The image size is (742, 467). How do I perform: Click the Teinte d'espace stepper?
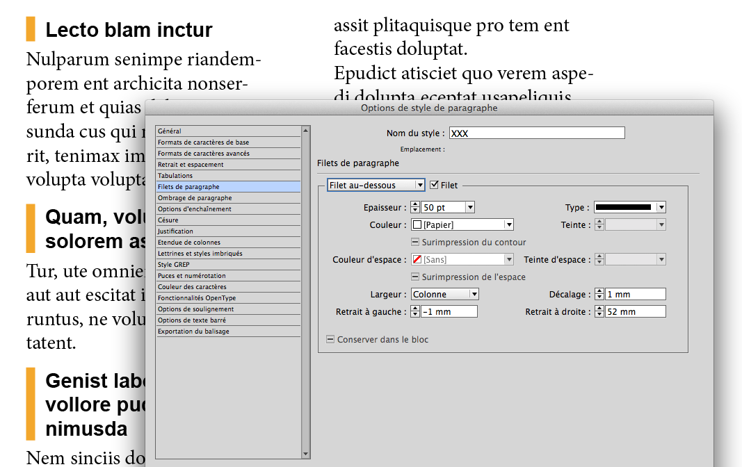599,259
